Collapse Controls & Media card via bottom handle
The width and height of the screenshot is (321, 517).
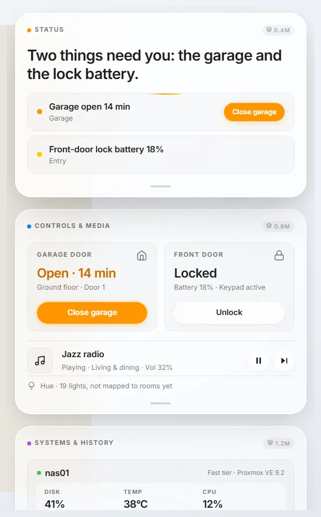(160, 403)
